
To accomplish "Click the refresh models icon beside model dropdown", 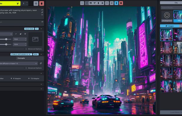I will (41, 63).
